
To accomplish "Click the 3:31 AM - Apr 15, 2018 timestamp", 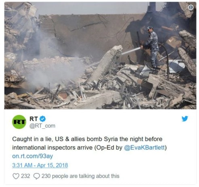I will 40,165.
